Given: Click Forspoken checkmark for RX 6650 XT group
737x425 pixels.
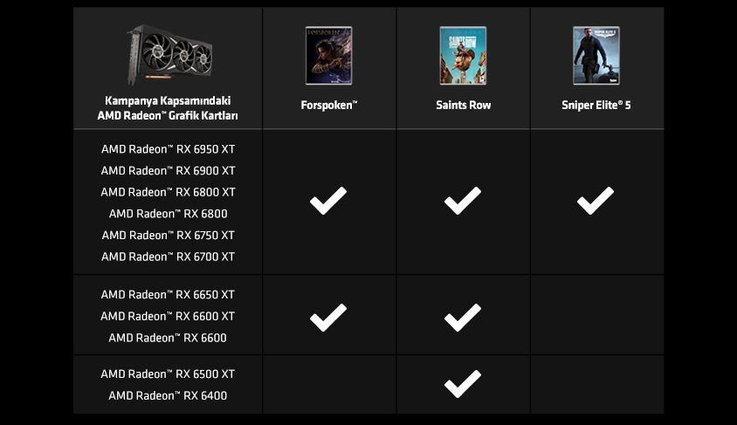Looking at the screenshot, I should tap(328, 318).
